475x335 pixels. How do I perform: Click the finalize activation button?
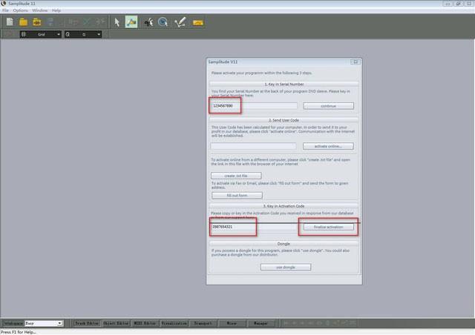(329, 226)
